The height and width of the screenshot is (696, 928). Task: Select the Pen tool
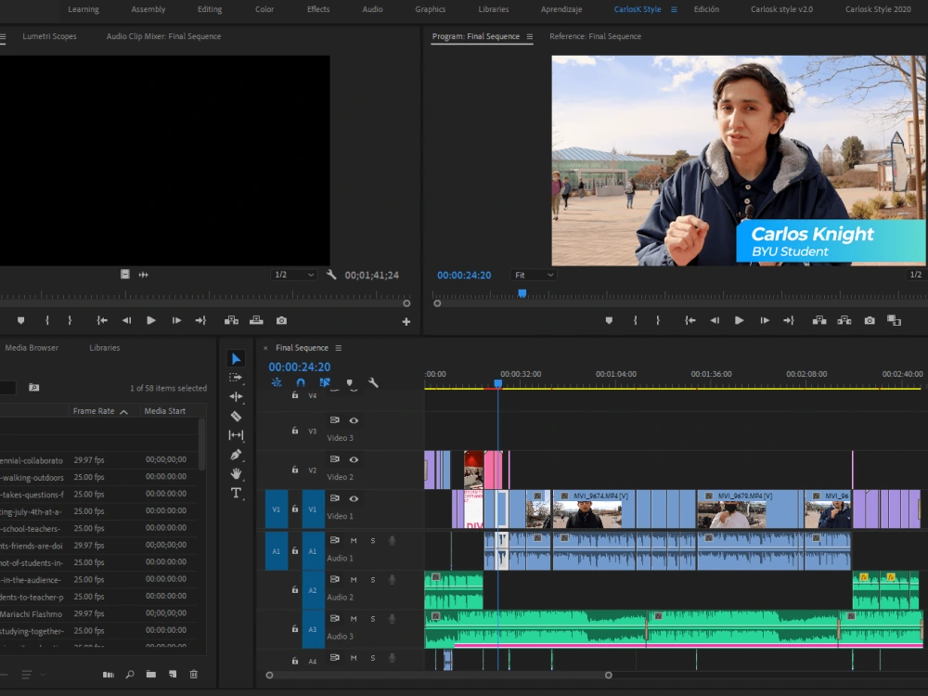[236, 455]
